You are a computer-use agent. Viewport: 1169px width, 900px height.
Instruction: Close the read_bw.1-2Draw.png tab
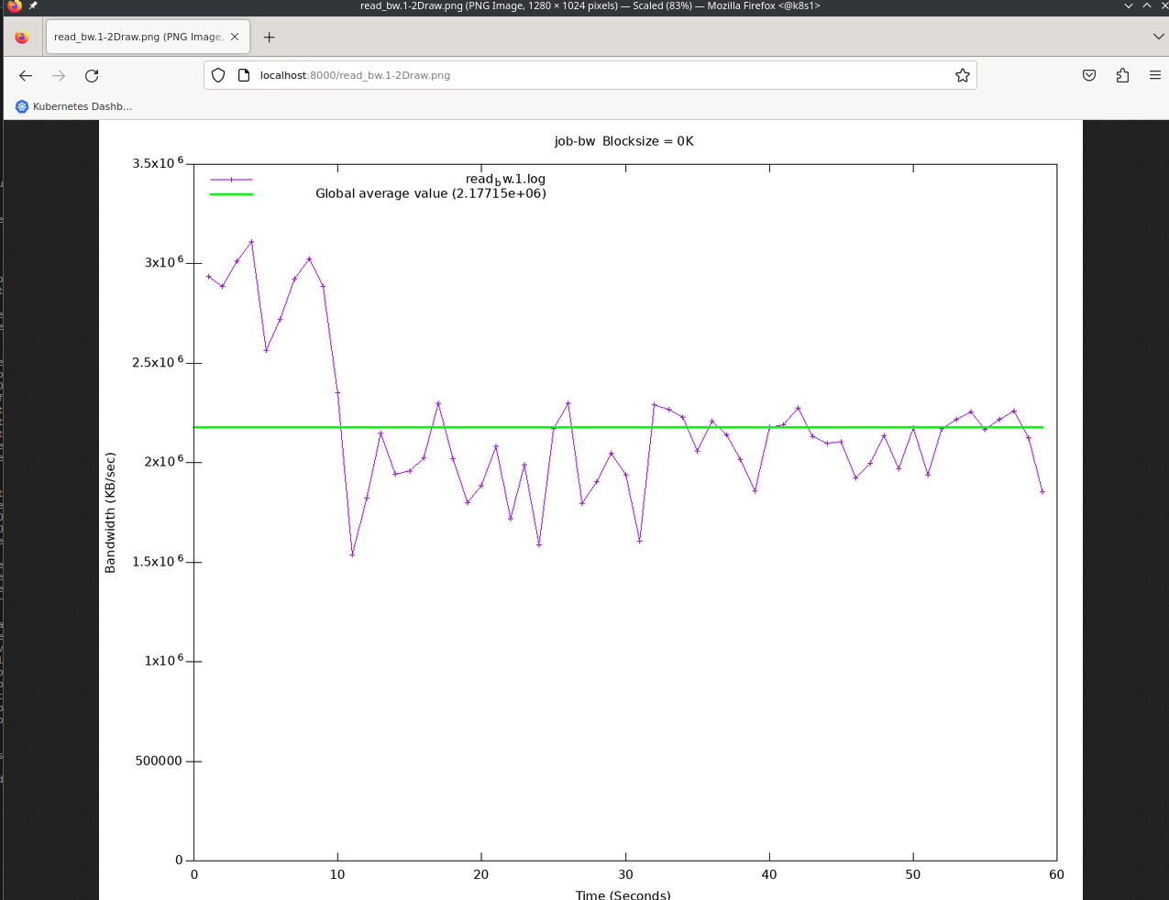pos(235,37)
